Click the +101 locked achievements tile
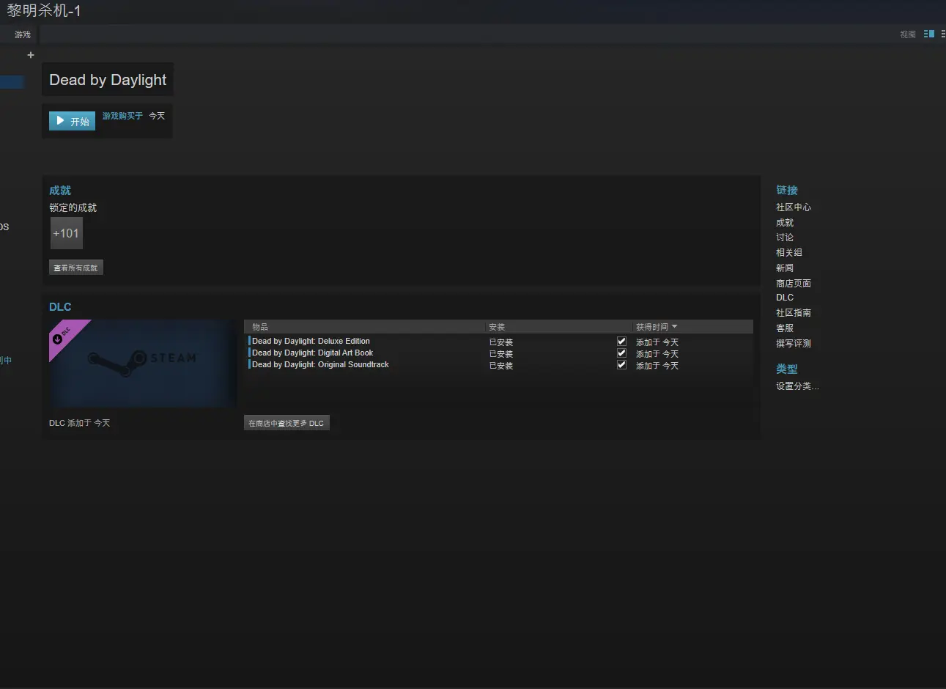Viewport: 946px width, 689px height. [66, 233]
